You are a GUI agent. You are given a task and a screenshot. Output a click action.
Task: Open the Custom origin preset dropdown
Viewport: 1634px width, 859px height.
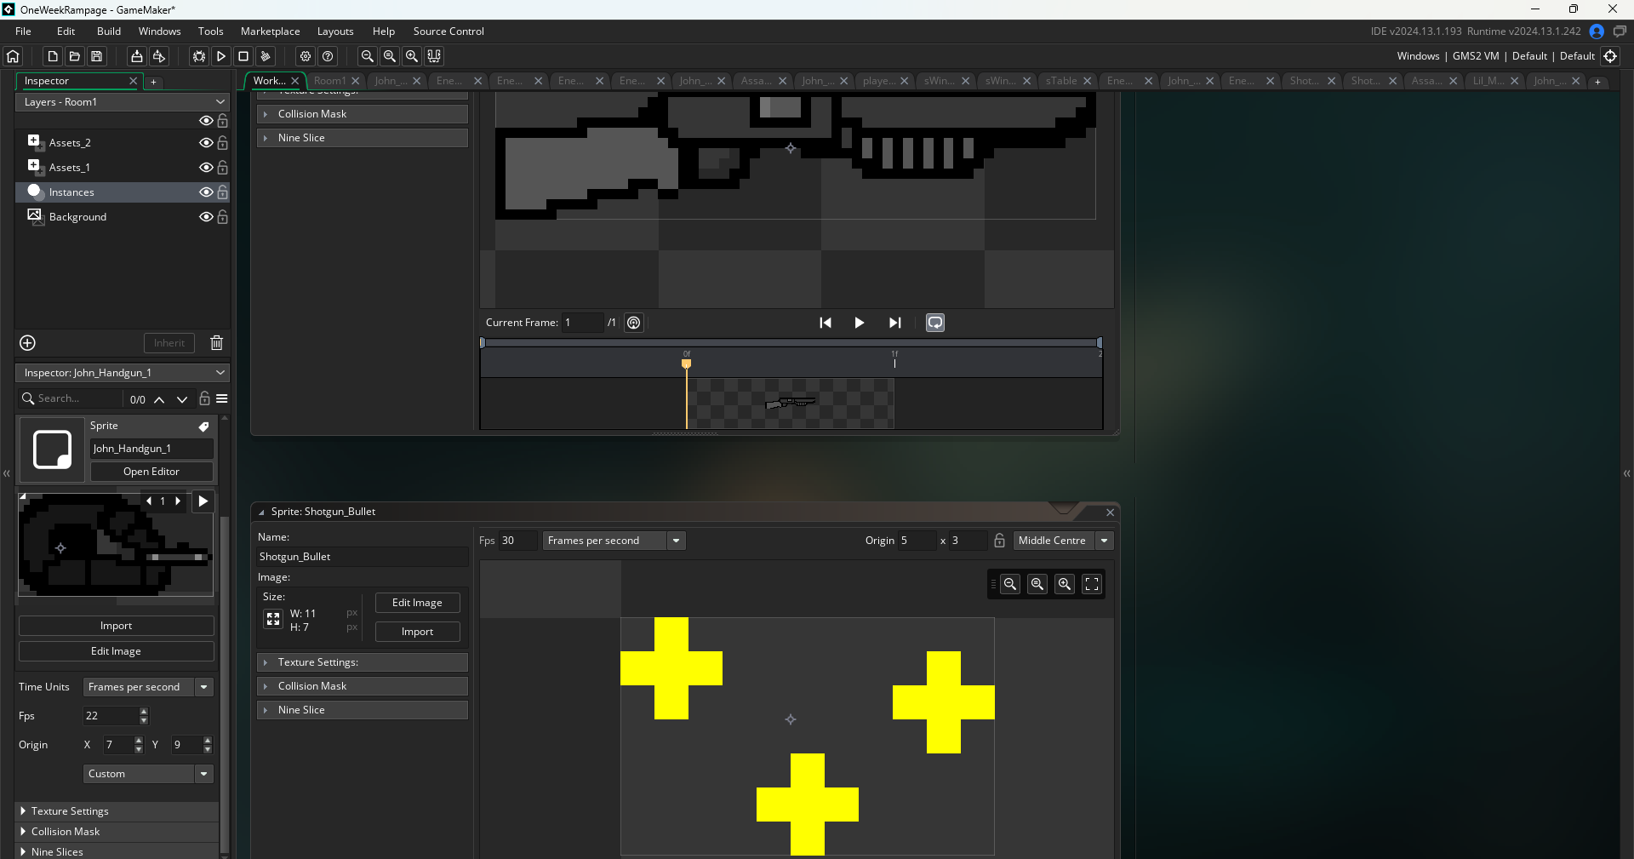point(148,774)
